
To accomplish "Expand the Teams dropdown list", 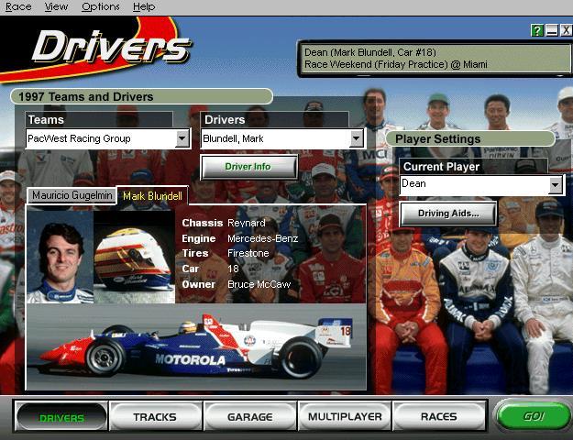I will click(x=182, y=138).
